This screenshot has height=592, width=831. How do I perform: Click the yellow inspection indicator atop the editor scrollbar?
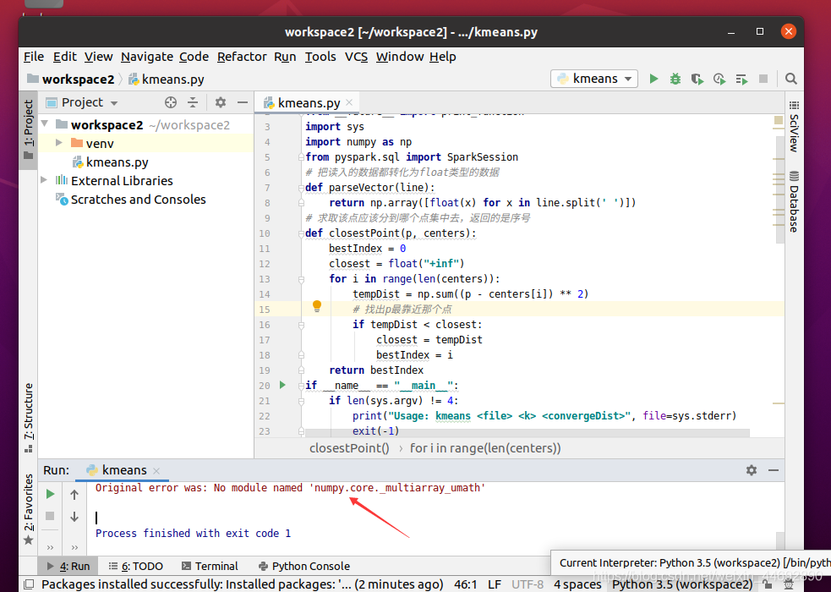click(779, 120)
